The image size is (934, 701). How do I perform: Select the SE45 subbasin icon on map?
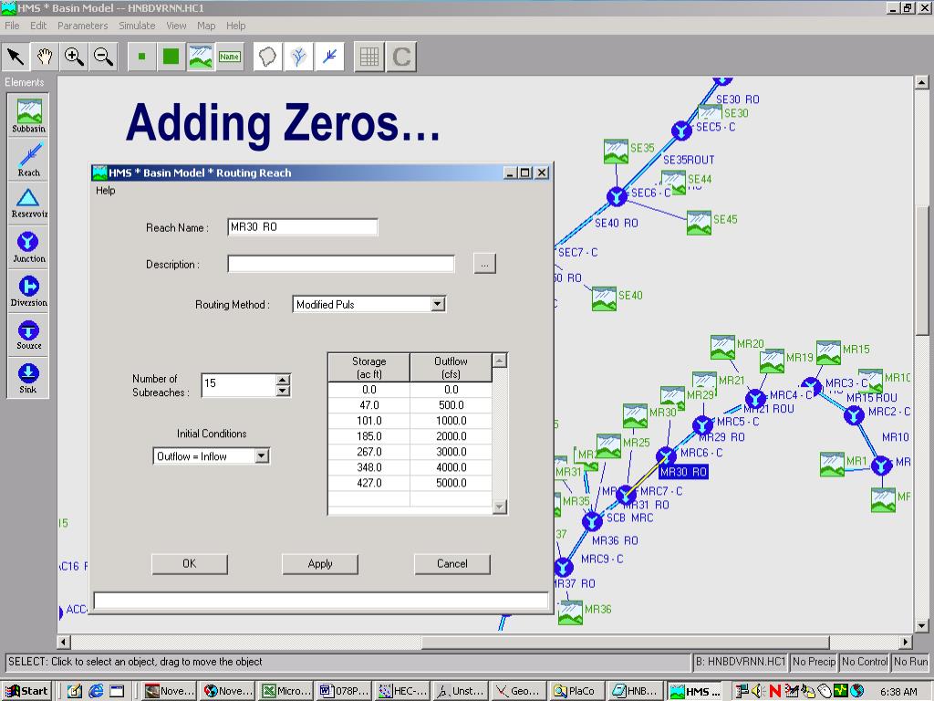coord(699,223)
